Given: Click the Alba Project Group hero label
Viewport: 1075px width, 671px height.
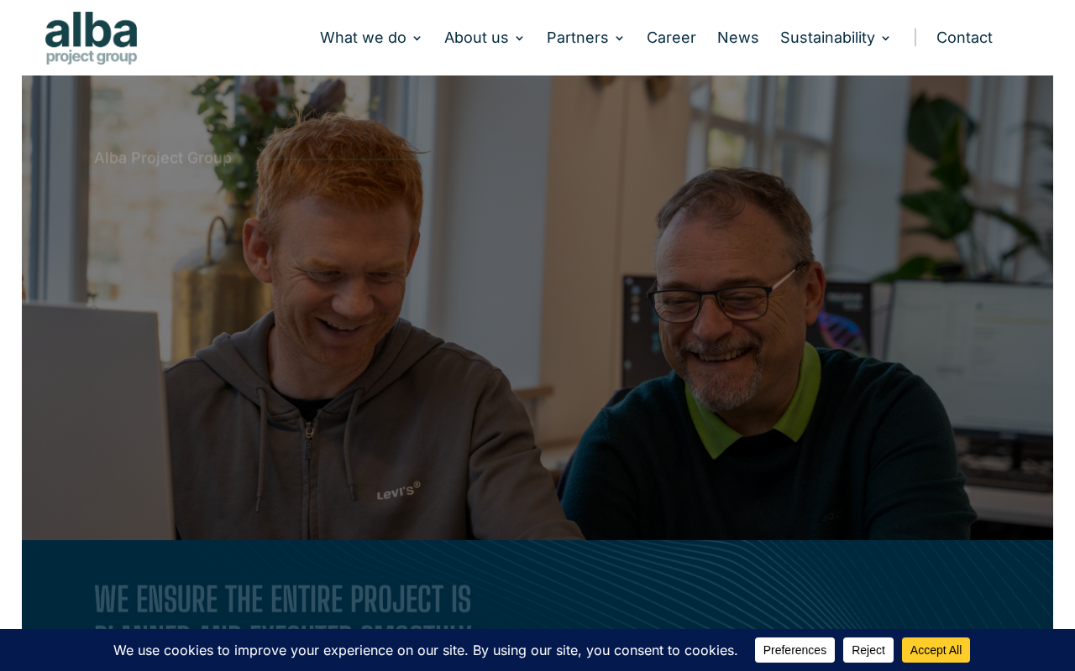Looking at the screenshot, I should (163, 158).
